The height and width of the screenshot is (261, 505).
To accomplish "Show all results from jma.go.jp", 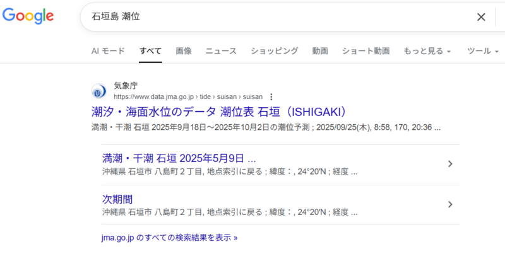I will point(170,238).
